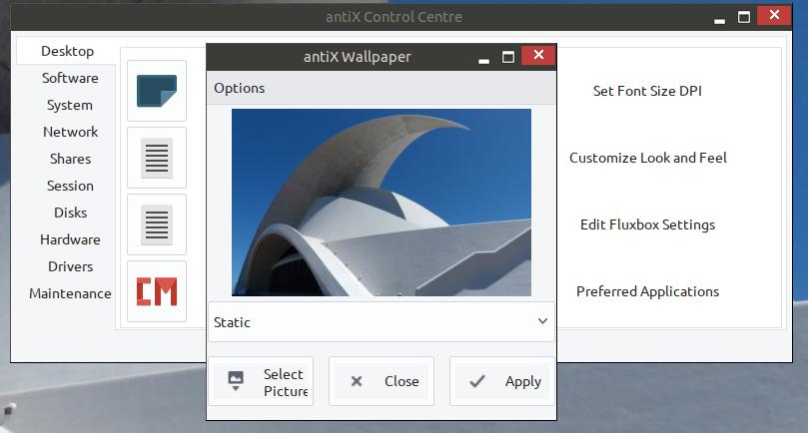Maximize the antiX Wallpaper window

[x=508, y=57]
